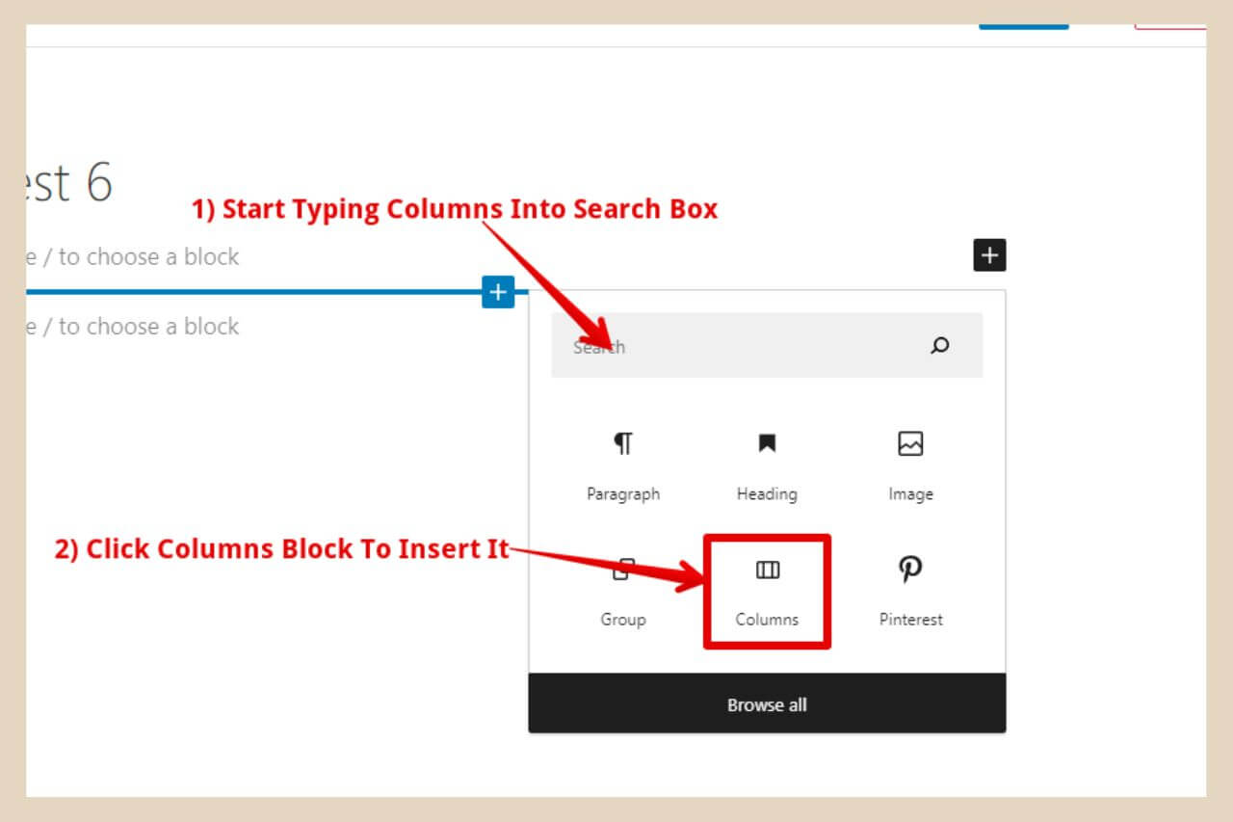1233x822 pixels.
Task: Select the bookmark icon above Heading
Action: 766,442
